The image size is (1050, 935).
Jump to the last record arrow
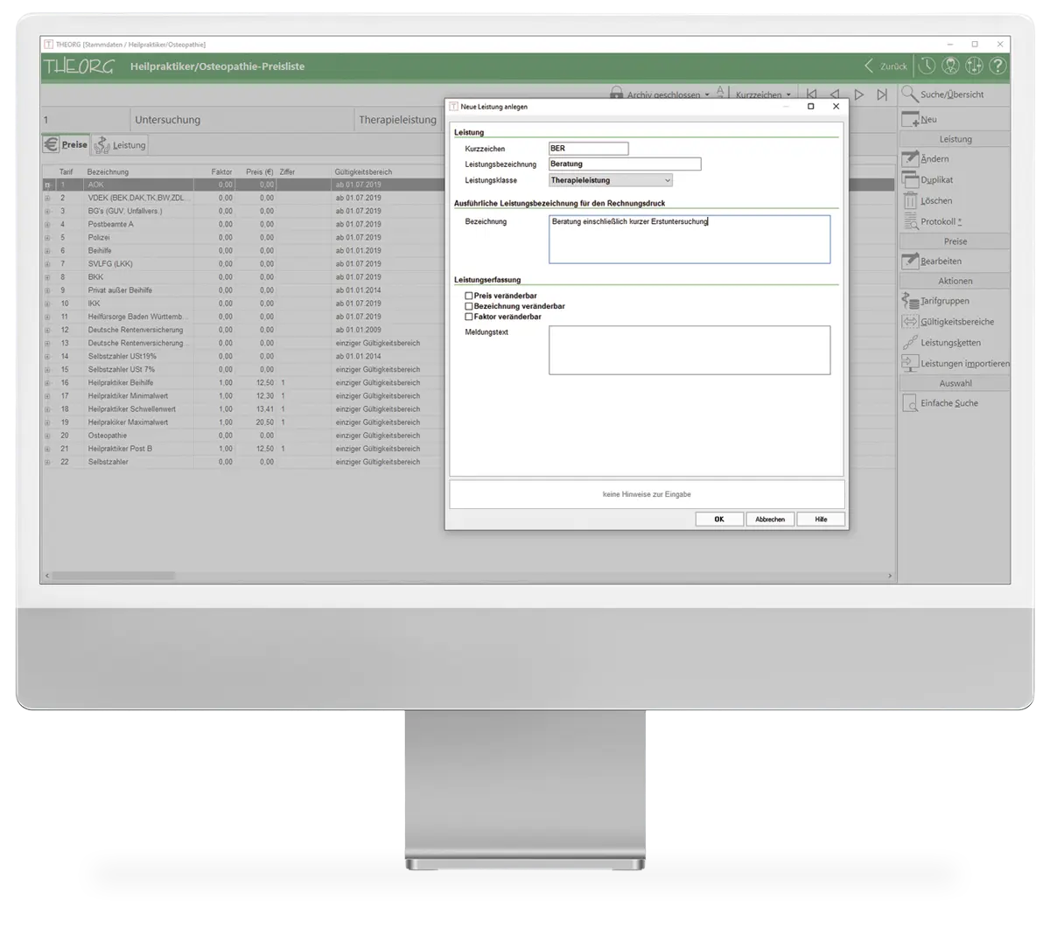(x=882, y=94)
